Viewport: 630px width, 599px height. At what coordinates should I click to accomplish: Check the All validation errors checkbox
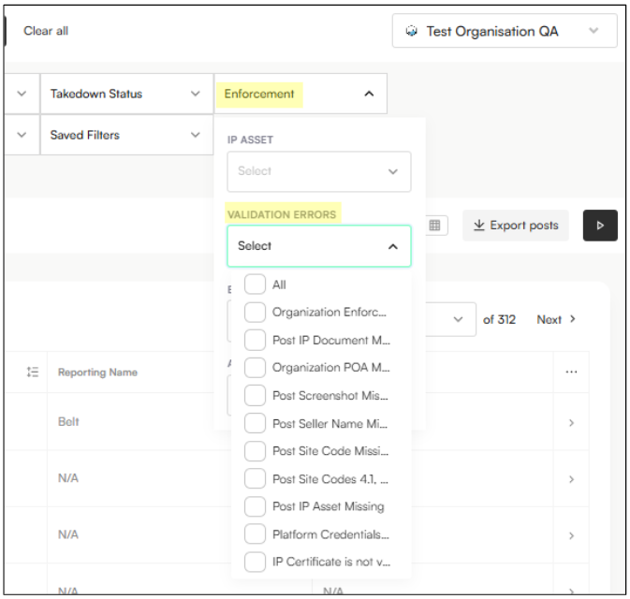point(255,285)
